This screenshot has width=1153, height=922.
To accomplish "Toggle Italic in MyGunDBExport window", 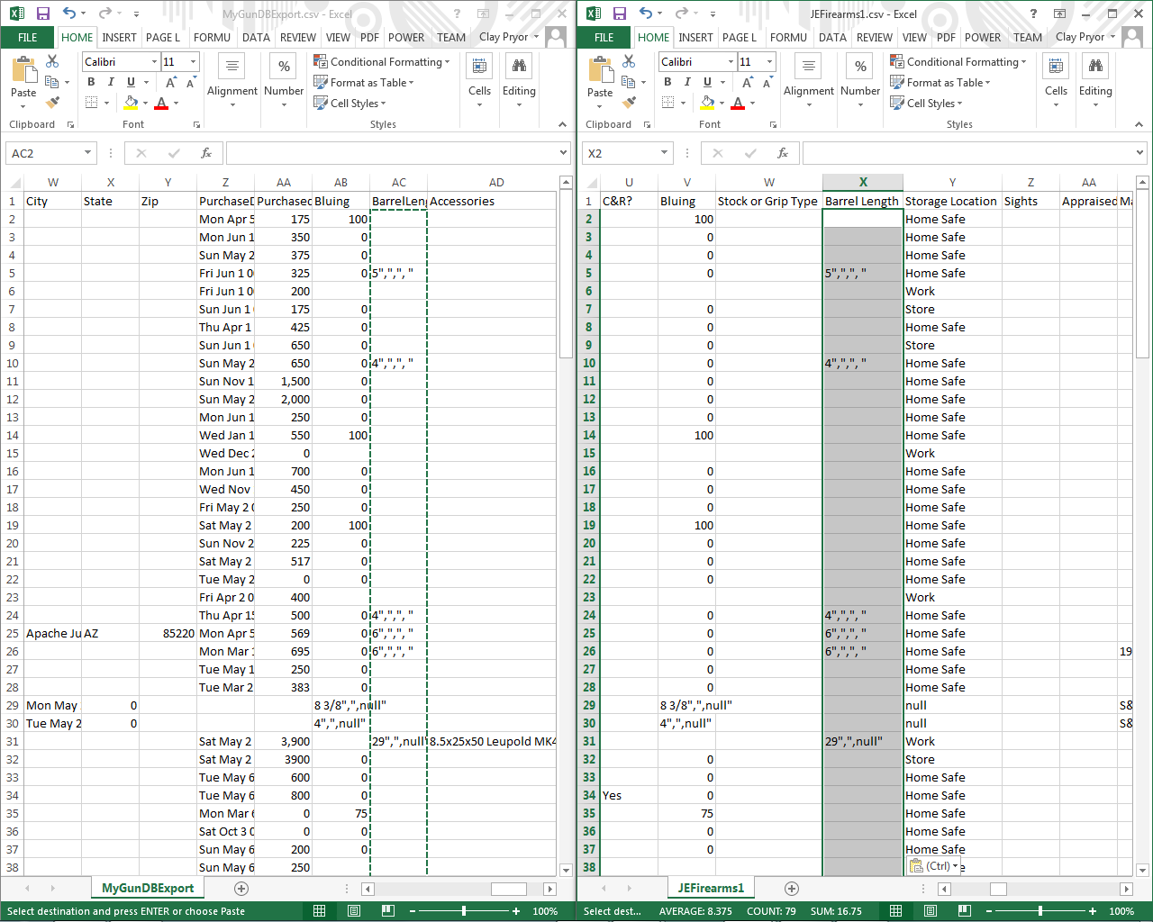I will (x=111, y=82).
